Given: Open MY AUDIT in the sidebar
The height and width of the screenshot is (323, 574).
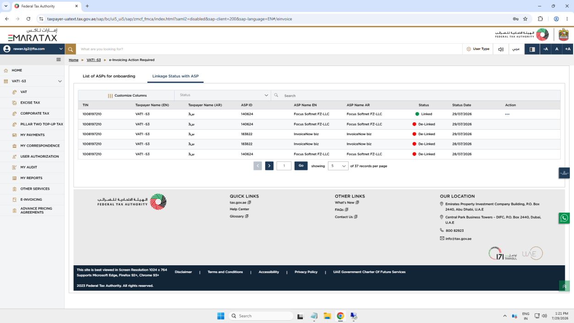Looking at the screenshot, I should [28, 167].
